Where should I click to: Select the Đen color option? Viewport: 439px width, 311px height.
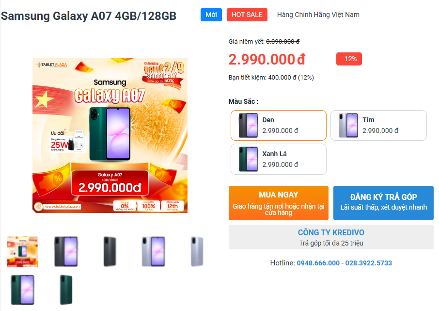pos(279,125)
